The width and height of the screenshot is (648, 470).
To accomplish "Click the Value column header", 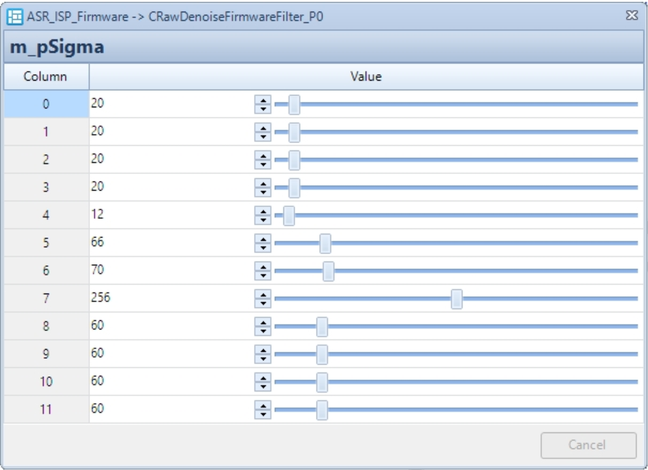I will pyautogui.click(x=366, y=76).
